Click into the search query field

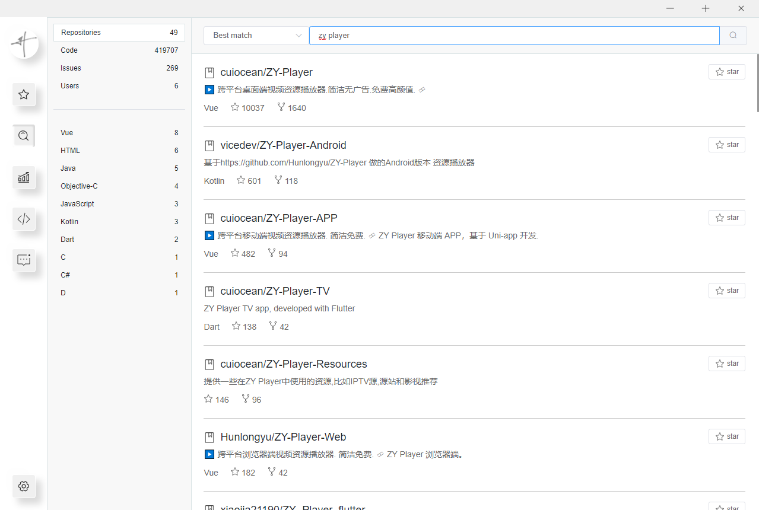tap(515, 36)
